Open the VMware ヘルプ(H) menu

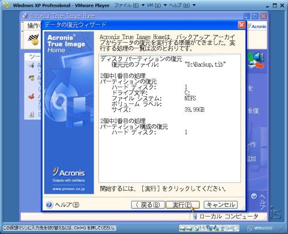[x=179, y=5]
